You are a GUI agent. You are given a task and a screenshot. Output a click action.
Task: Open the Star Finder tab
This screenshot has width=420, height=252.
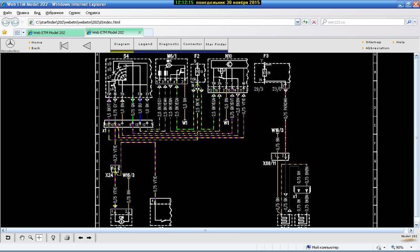click(x=216, y=45)
